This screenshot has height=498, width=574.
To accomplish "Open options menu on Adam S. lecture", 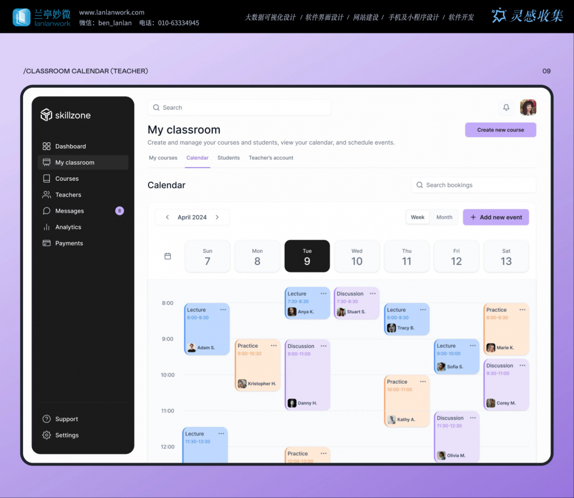I will [x=223, y=310].
